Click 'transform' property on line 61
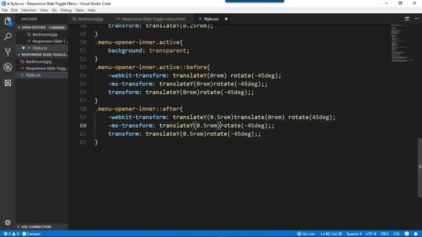The image size is (422, 237). 123,134
